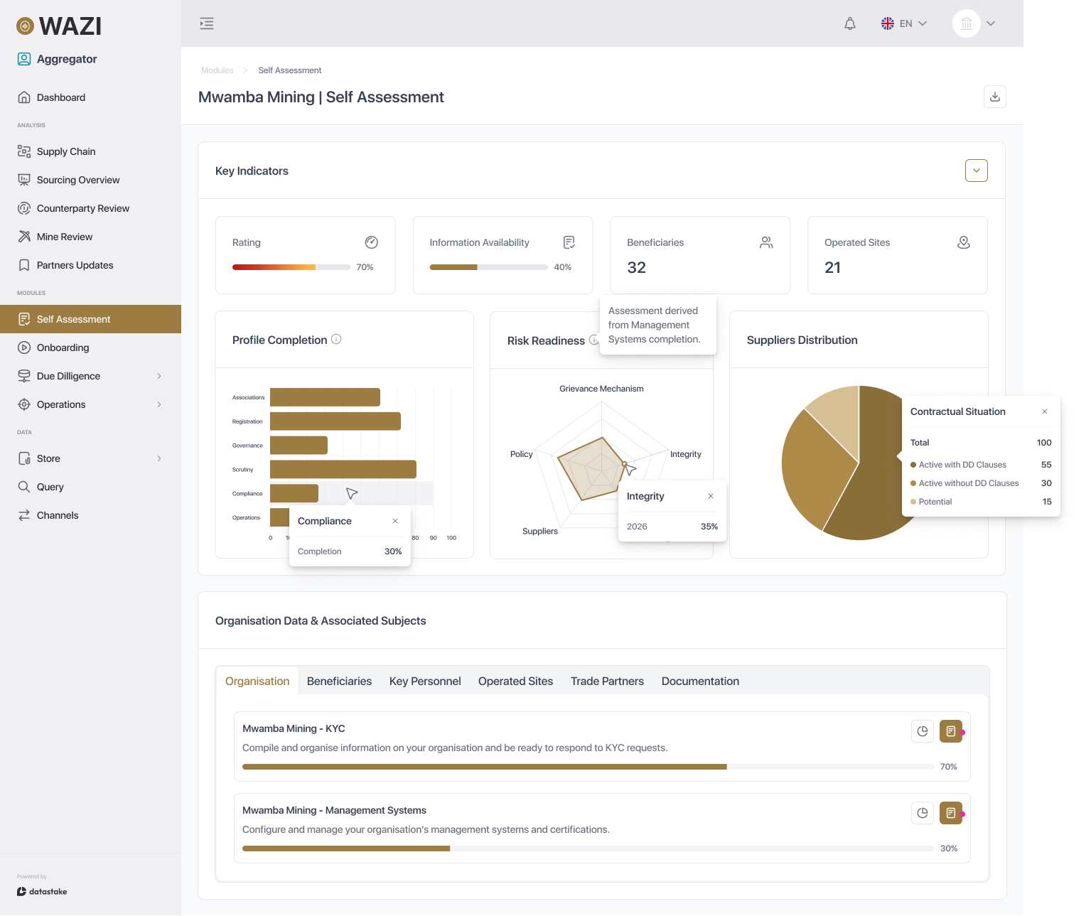Go to the Dashboard
This screenshot has height=916, width=1086.
[x=60, y=97]
